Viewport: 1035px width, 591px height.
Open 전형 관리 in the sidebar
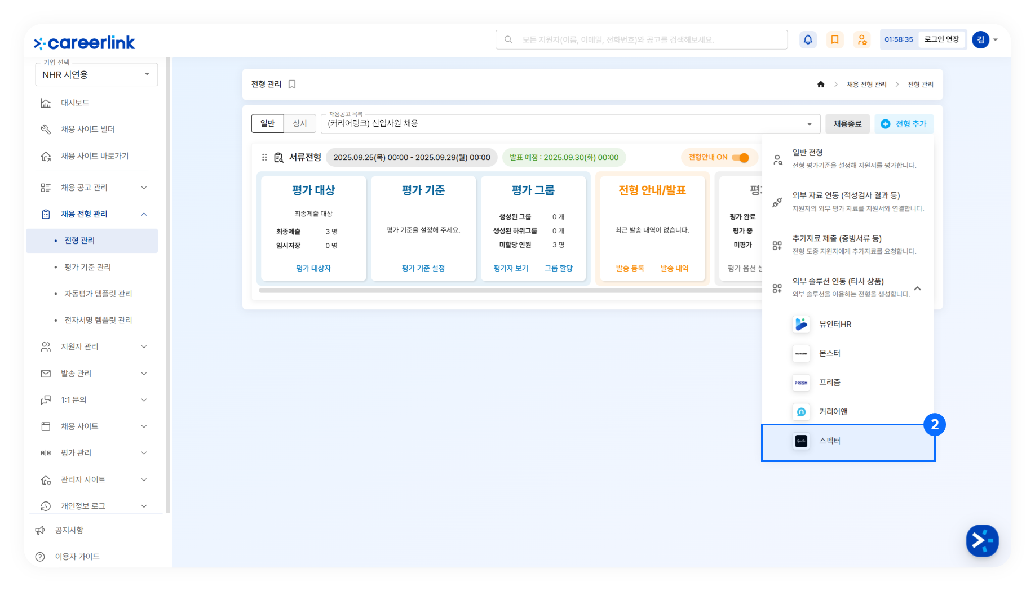tap(92, 241)
